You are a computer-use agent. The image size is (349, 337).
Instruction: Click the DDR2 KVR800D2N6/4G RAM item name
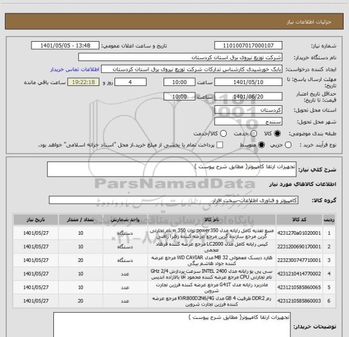tap(211, 301)
